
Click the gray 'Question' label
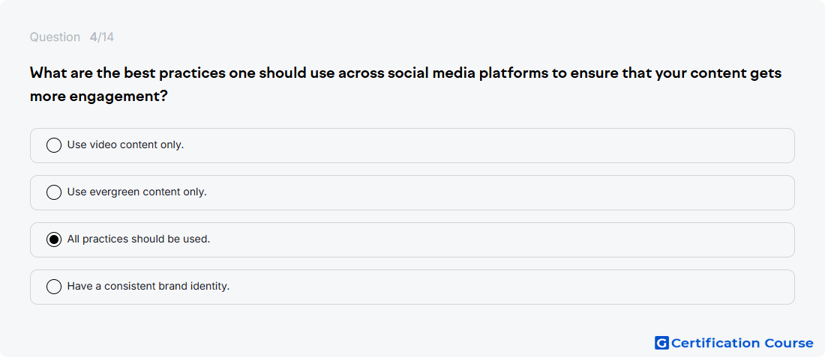[55, 37]
